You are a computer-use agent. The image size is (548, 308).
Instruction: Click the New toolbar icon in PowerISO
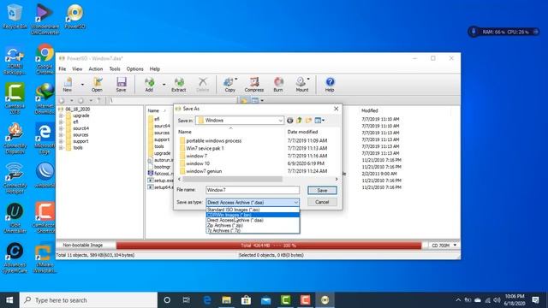(68, 85)
